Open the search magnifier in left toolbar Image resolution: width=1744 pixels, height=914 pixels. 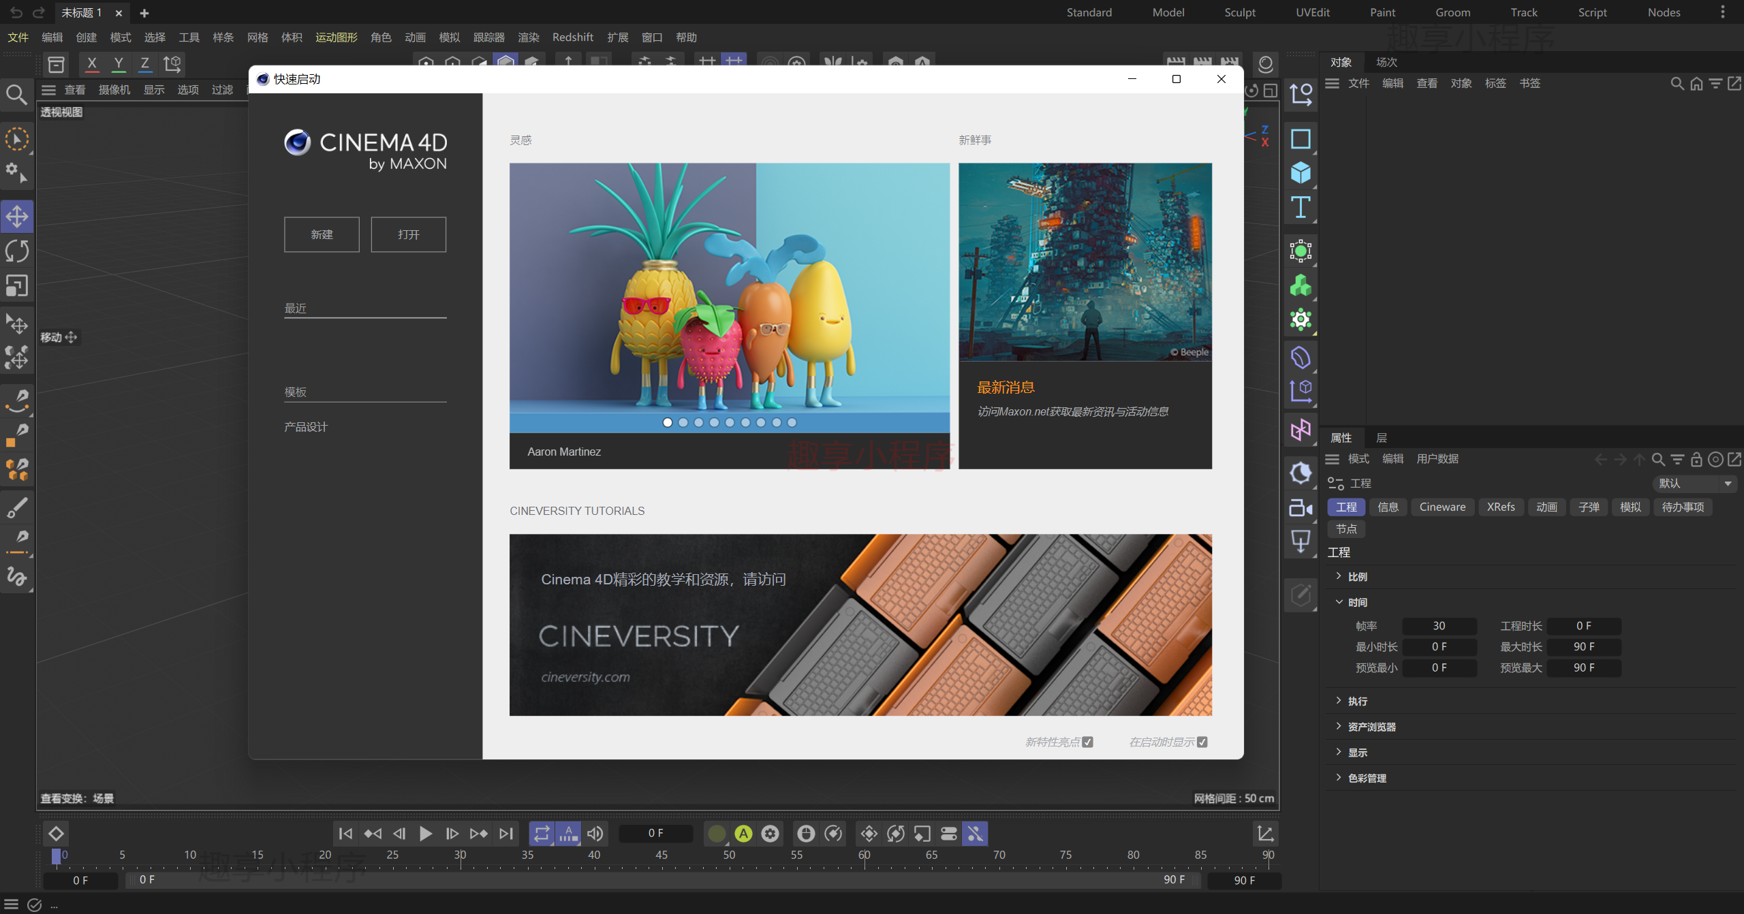(x=17, y=94)
